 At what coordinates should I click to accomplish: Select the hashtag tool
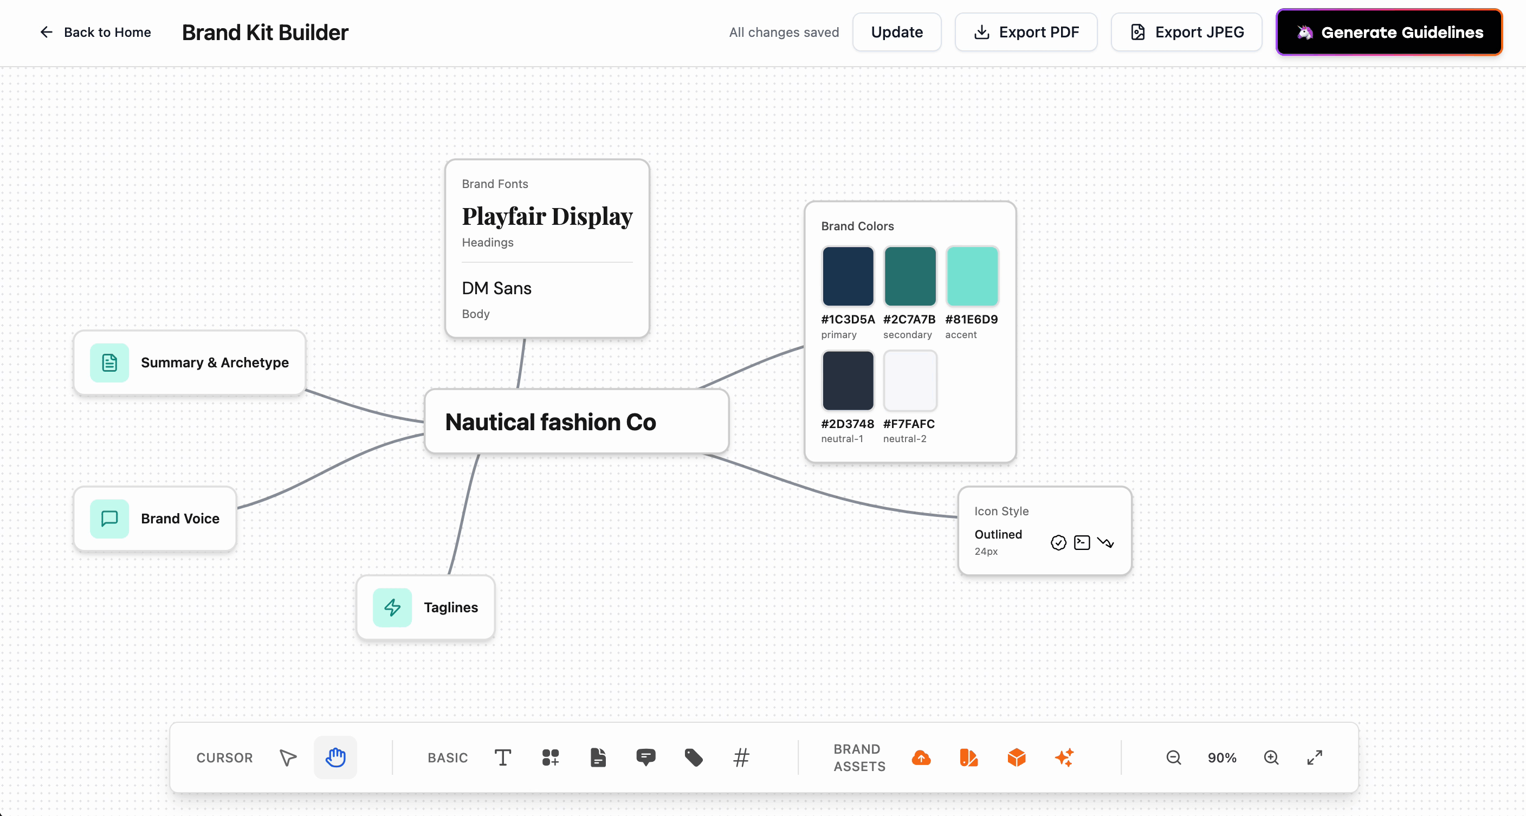tap(741, 757)
